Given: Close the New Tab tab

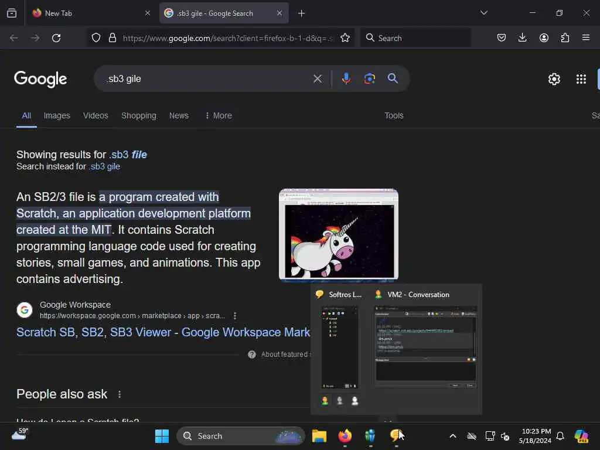Looking at the screenshot, I should [x=148, y=13].
